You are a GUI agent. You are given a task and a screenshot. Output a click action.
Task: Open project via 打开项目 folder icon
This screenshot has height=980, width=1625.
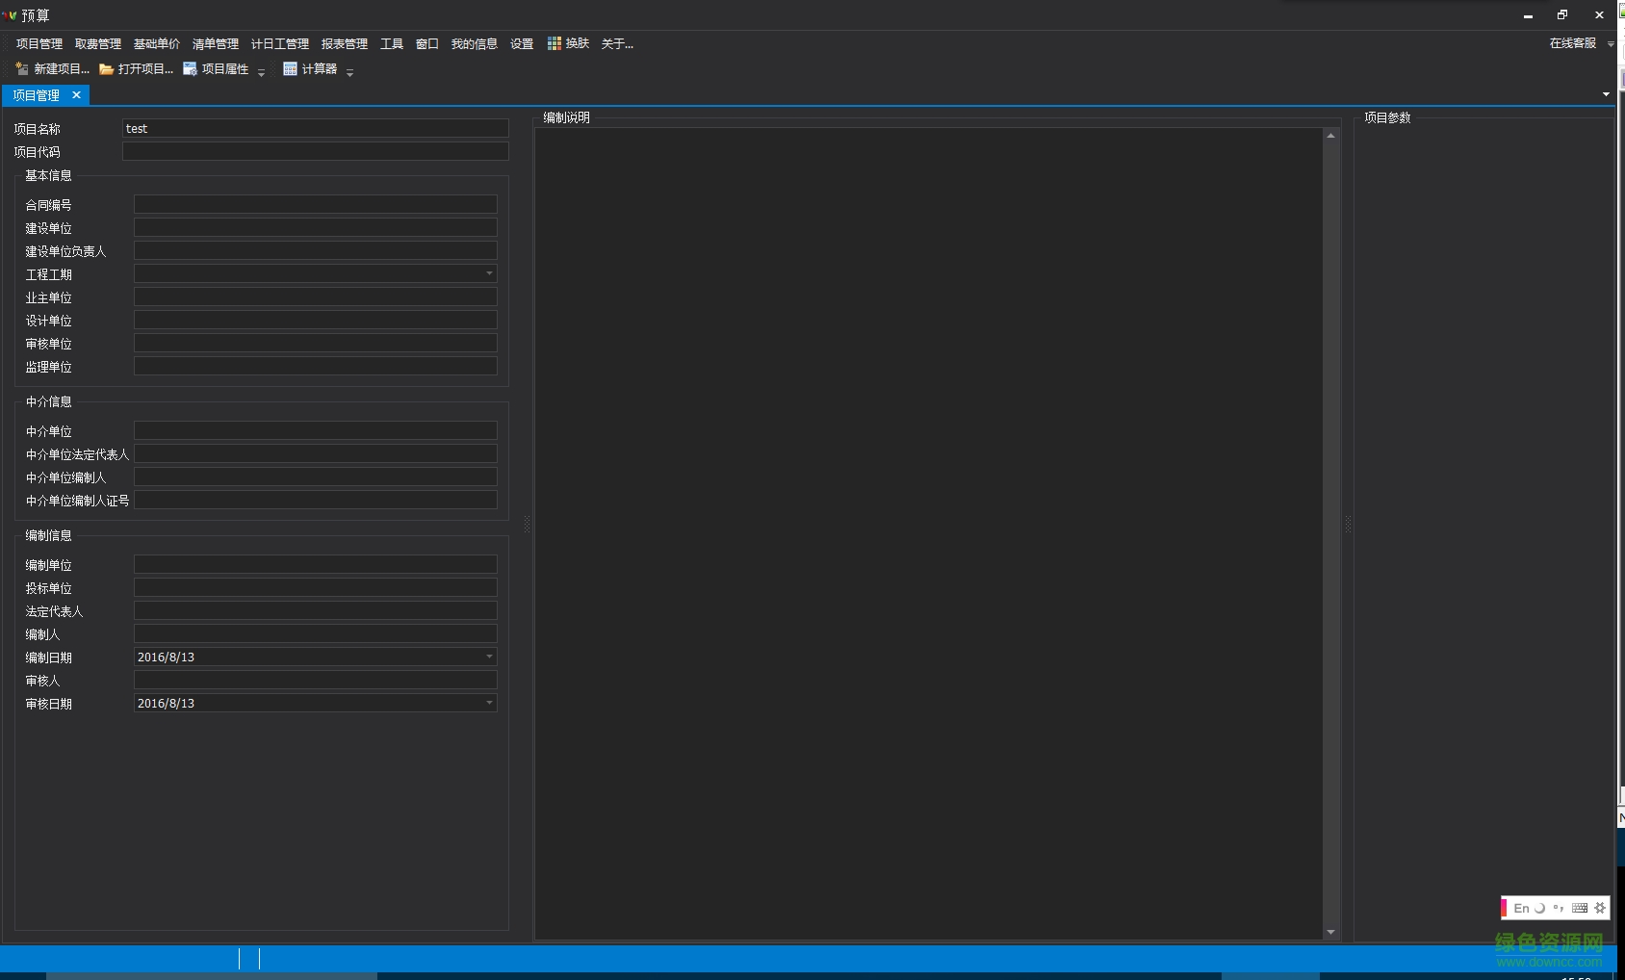coord(107,69)
